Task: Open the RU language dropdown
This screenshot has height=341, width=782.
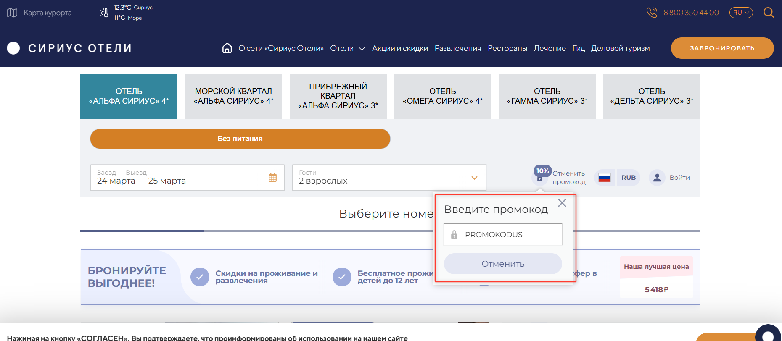Action: [x=741, y=13]
